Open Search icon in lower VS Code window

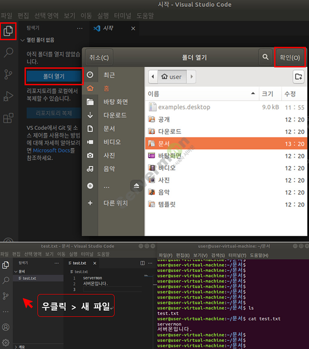tap(6, 280)
